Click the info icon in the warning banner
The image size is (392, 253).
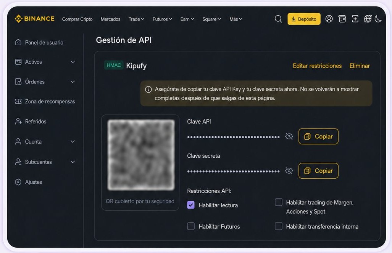coord(148,89)
